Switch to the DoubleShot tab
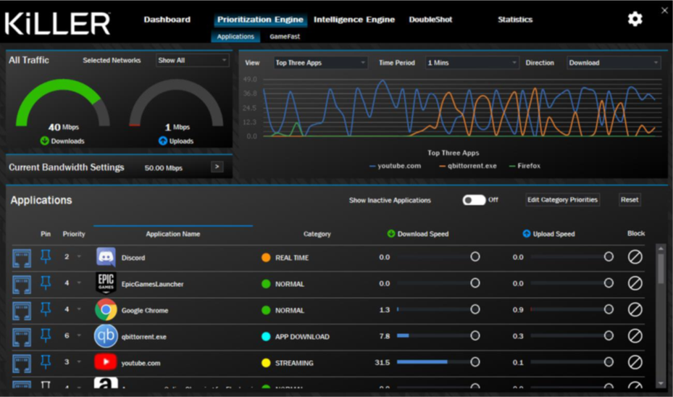This screenshot has height=397, width=673. coord(430,20)
